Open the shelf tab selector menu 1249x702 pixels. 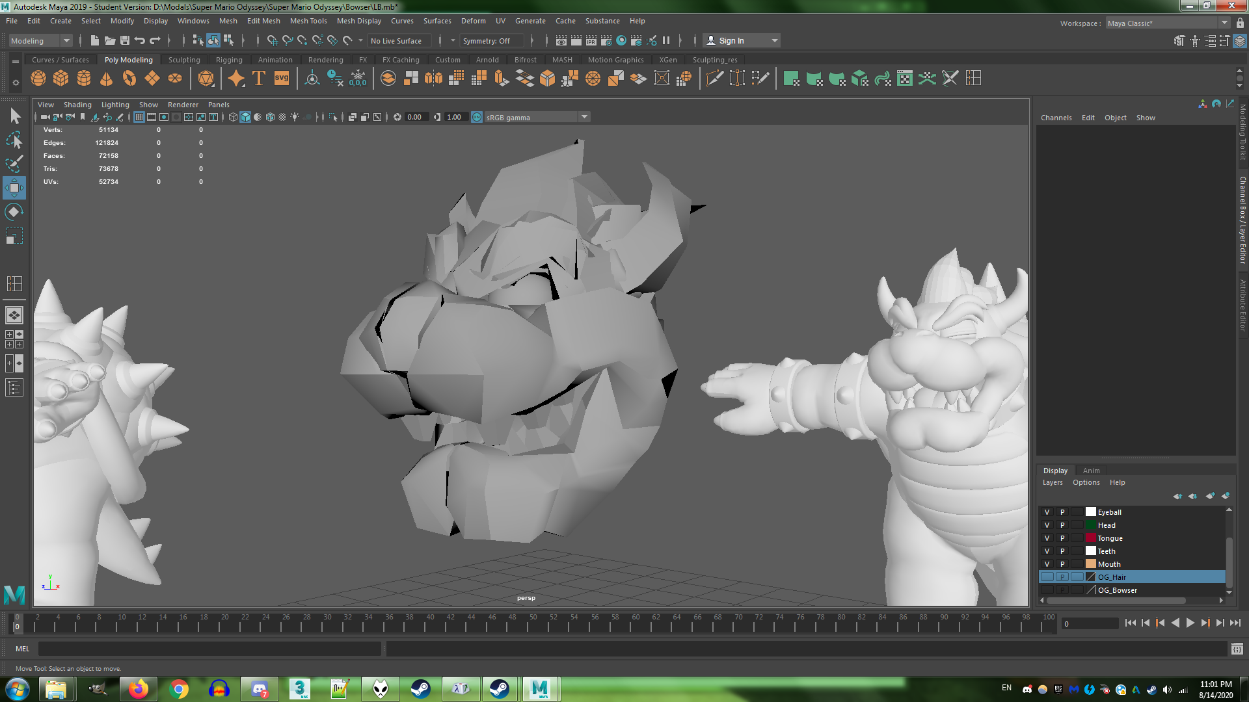(16, 61)
